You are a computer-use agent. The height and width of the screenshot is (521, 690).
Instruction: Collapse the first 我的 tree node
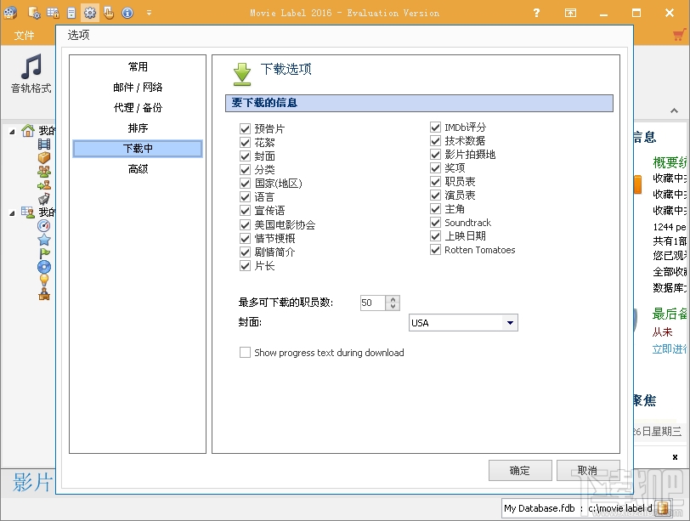click(12, 131)
